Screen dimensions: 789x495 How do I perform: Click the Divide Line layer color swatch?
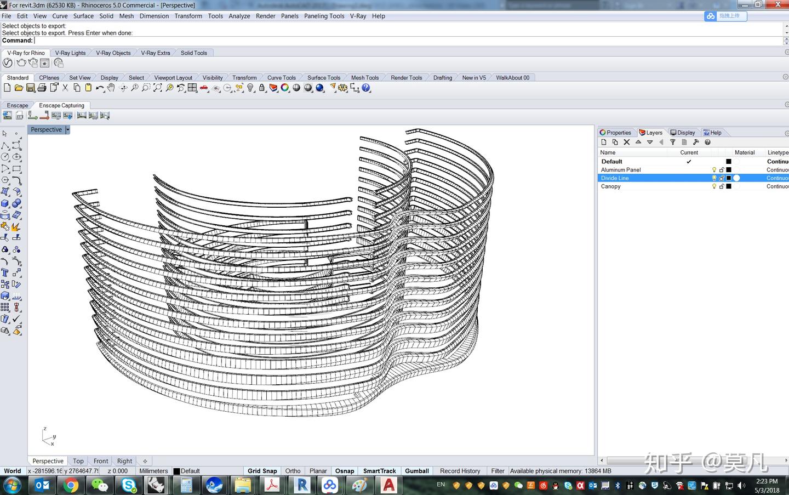pyautogui.click(x=729, y=178)
